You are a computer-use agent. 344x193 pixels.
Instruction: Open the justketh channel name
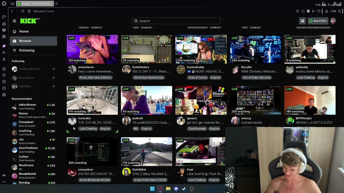coord(138,118)
